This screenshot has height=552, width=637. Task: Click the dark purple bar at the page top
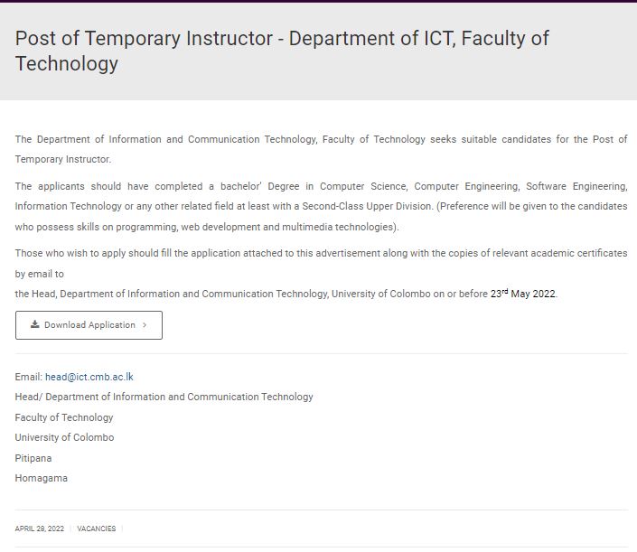[318, 1]
